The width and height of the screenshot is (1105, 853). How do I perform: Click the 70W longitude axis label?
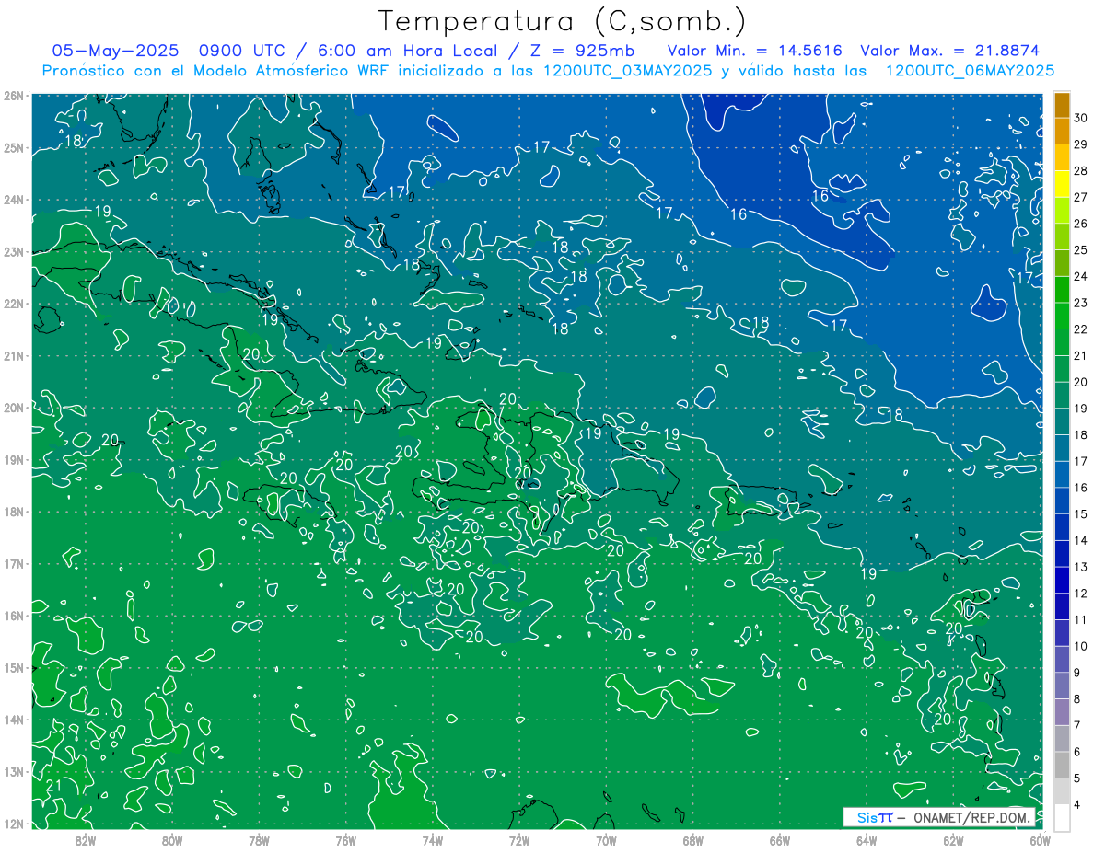pyautogui.click(x=606, y=840)
